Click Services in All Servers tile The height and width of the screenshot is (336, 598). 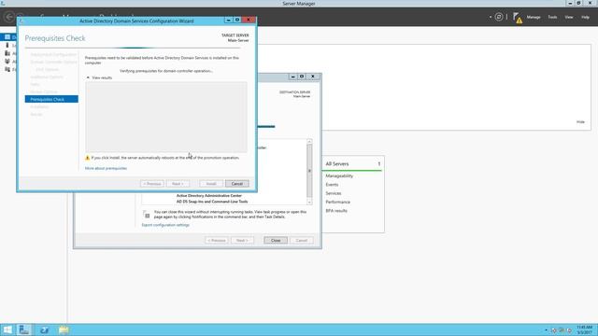334,193
